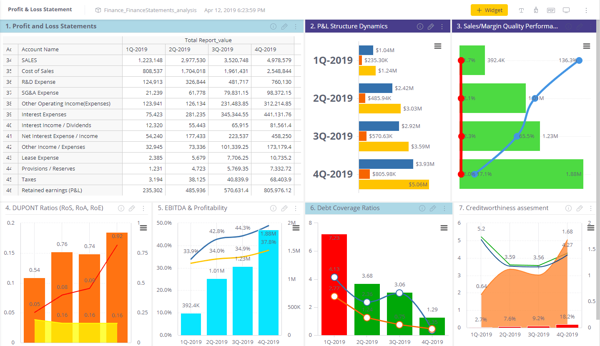
Task: Open the Finance_FinanceStatements_analysis data source link
Action: (150, 10)
